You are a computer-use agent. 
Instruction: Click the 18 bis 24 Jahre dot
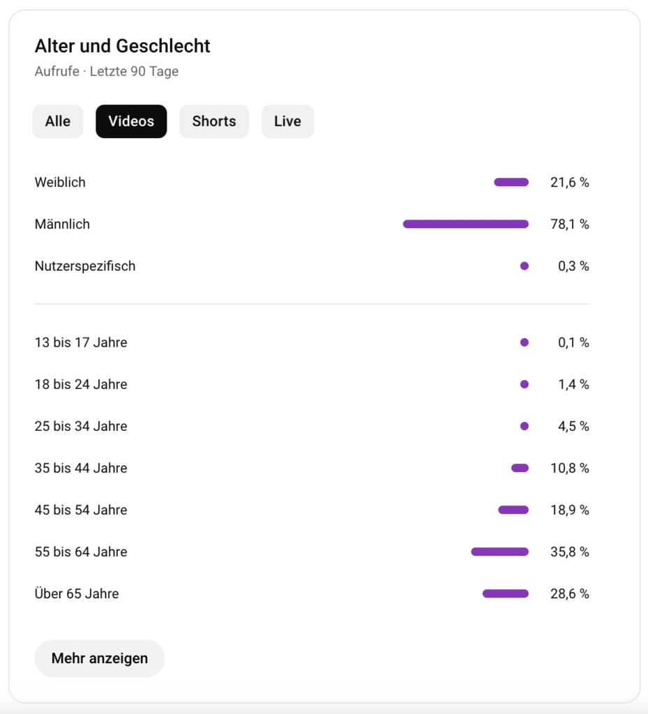[x=525, y=384]
